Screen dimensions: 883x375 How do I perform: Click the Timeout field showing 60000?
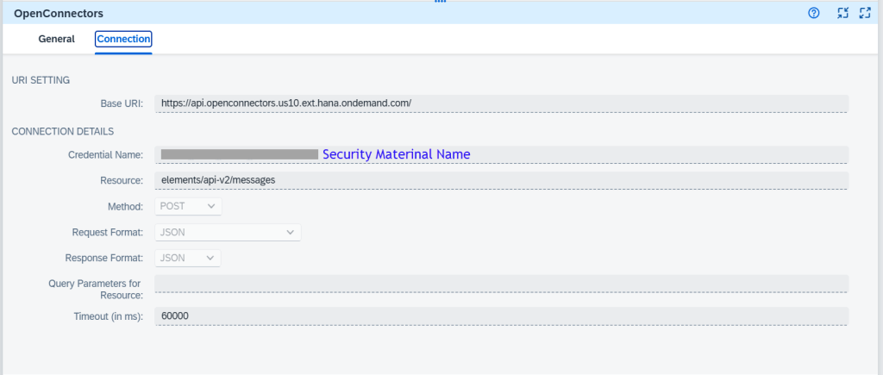click(x=500, y=316)
